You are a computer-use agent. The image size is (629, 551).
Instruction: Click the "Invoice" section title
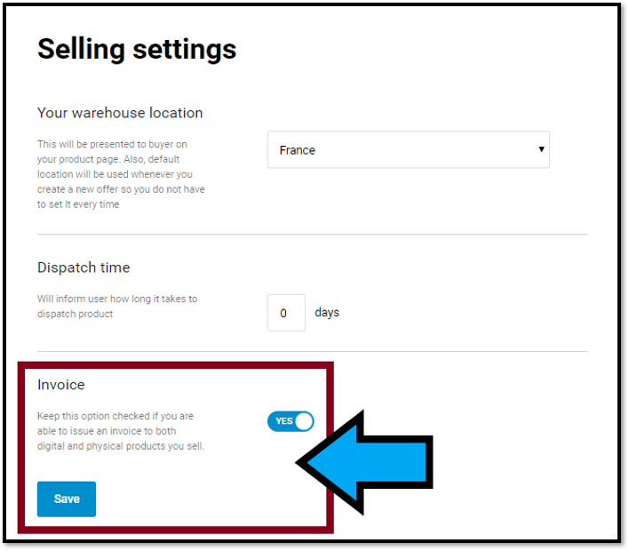point(61,385)
